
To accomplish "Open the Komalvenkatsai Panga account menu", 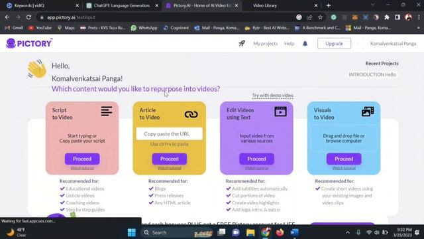I will click(x=393, y=44).
